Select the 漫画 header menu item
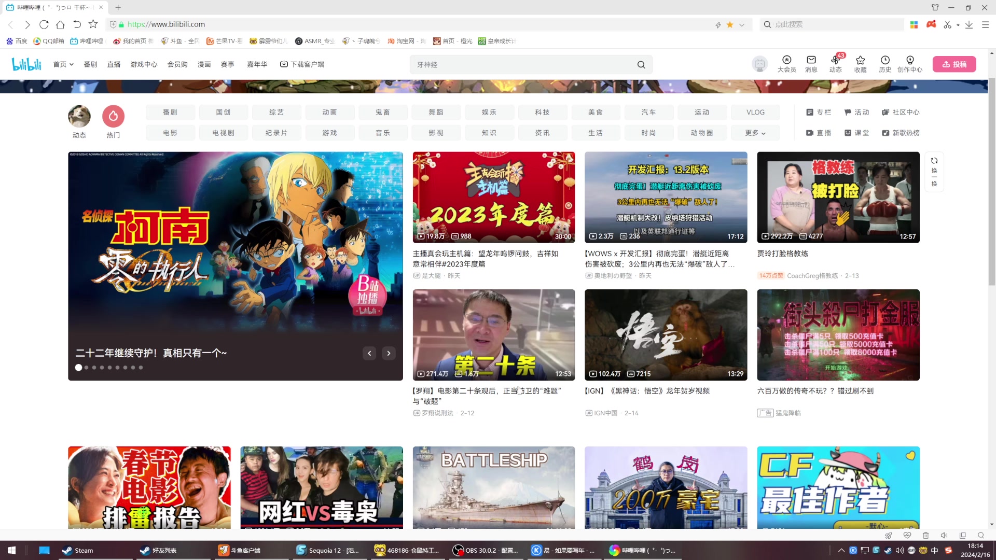The height and width of the screenshot is (560, 996). tap(204, 64)
